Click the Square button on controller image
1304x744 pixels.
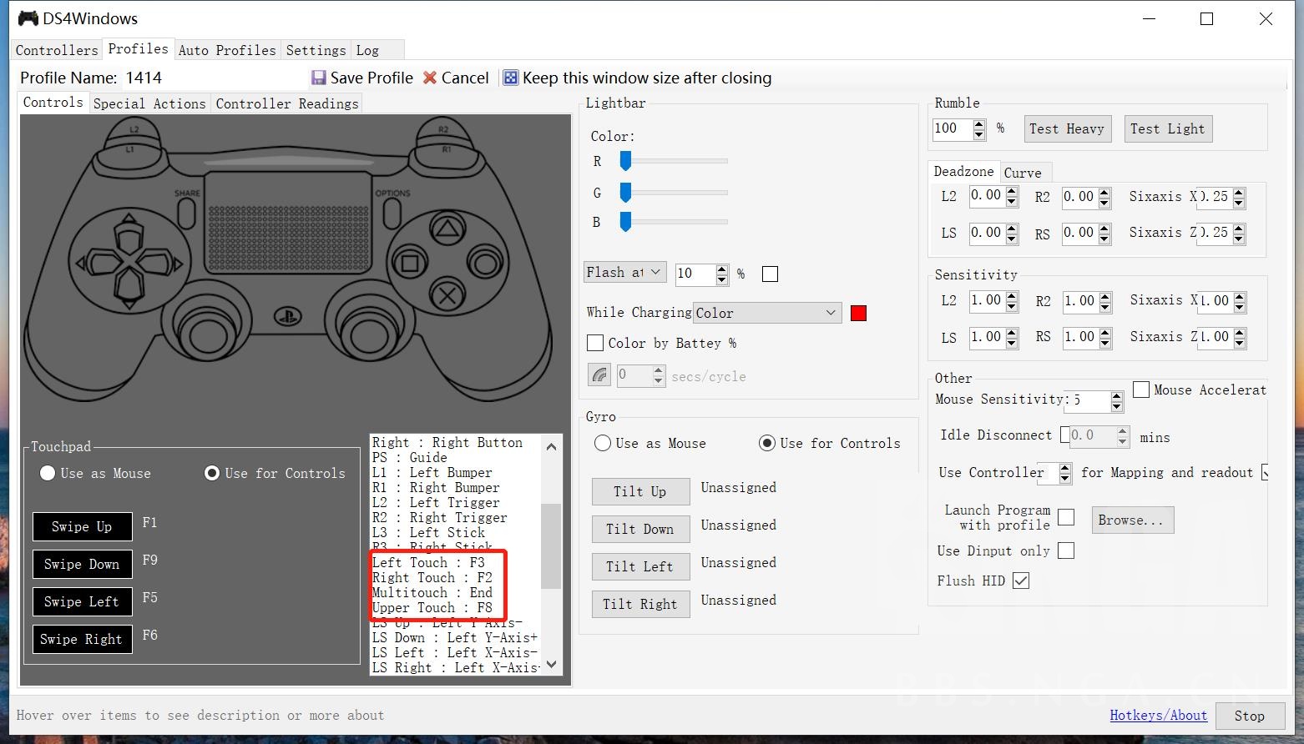point(410,264)
